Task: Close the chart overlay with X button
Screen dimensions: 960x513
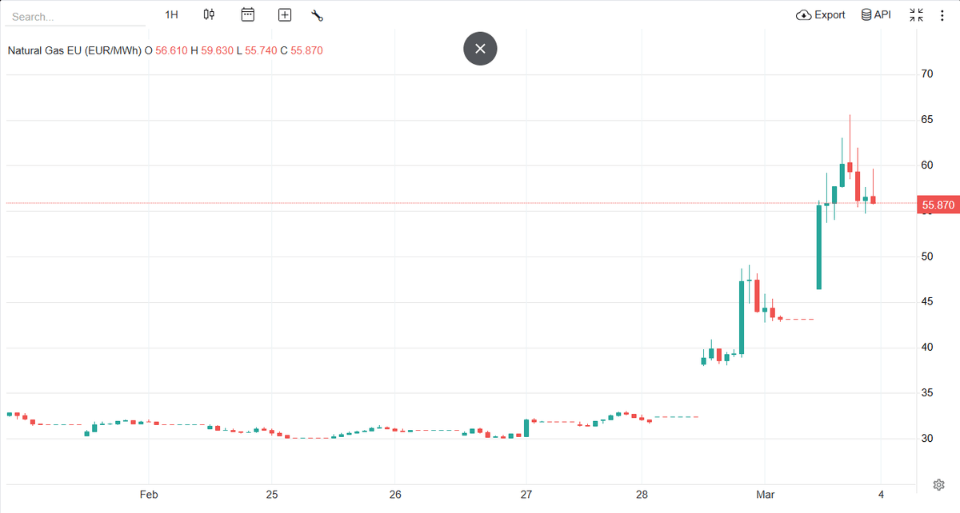Action: (480, 49)
